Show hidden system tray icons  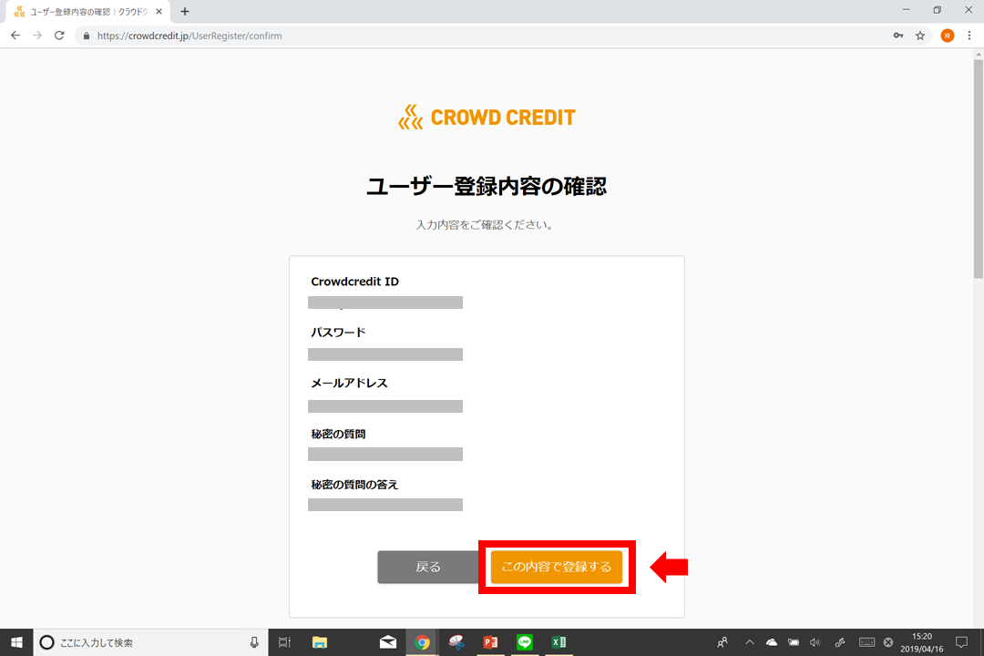pyautogui.click(x=749, y=642)
